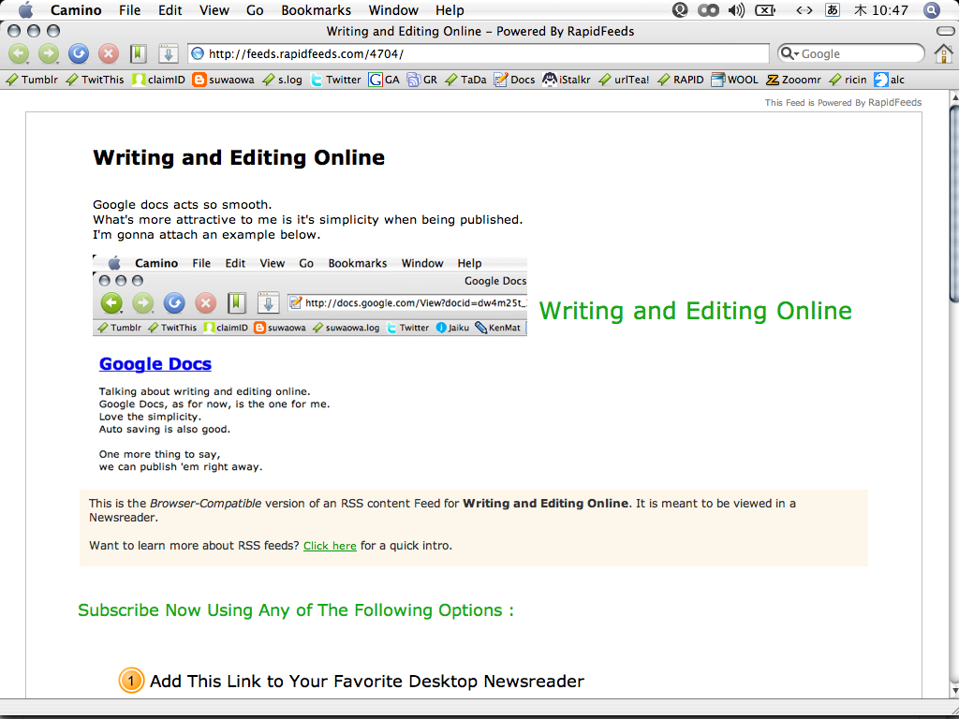Open the search engine dropdown magnifier
This screenshot has width=959, height=719.
coord(789,53)
